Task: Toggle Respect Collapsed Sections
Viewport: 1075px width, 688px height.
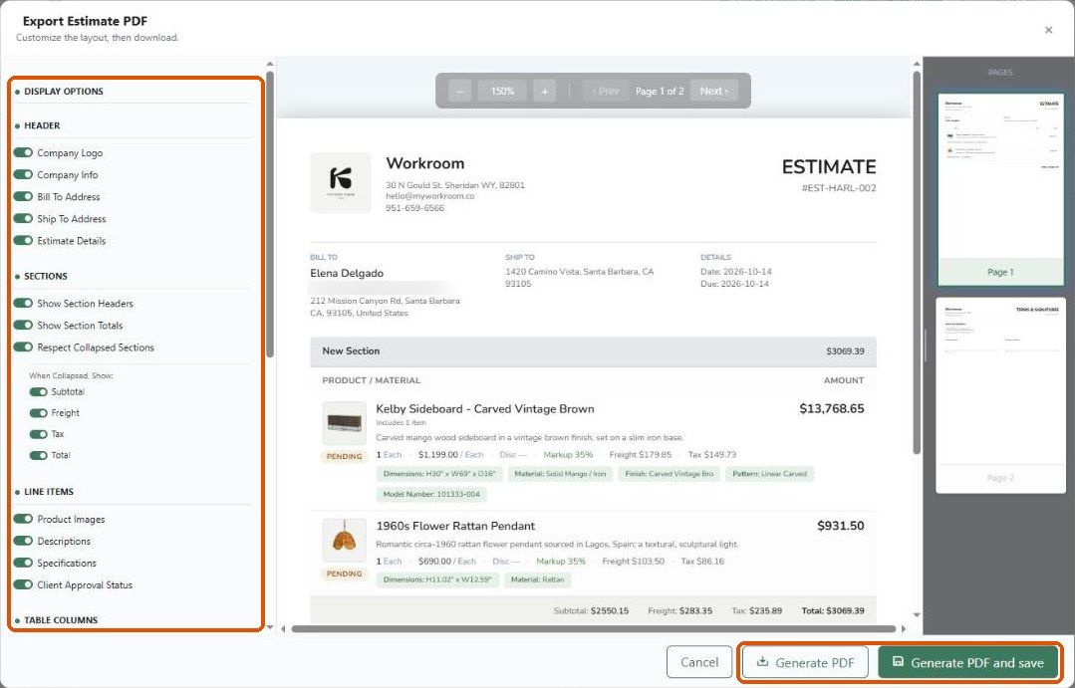Action: [x=23, y=346]
